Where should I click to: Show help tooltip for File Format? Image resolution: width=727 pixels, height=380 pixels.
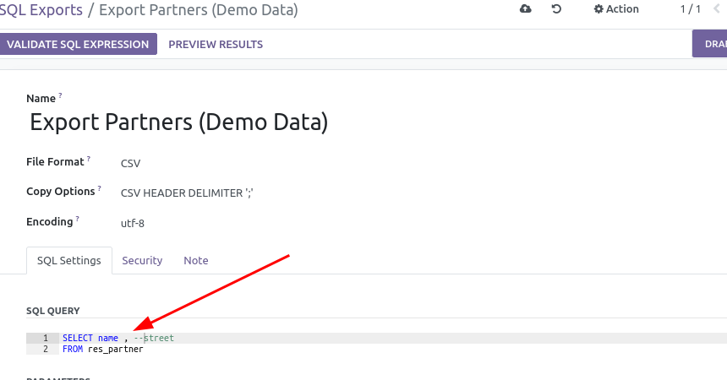click(x=89, y=159)
